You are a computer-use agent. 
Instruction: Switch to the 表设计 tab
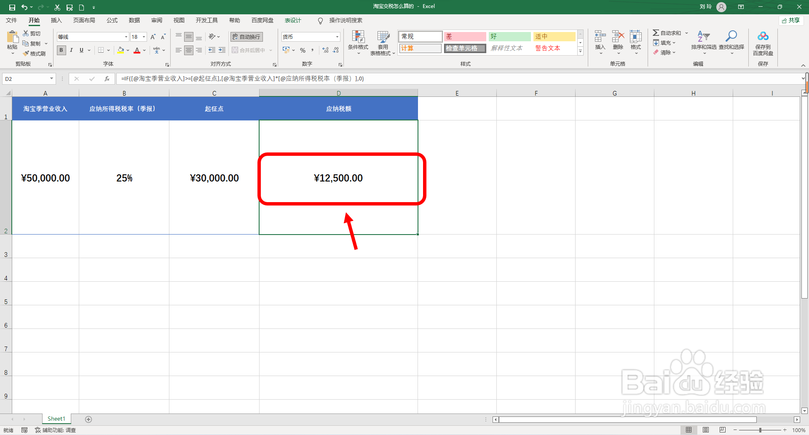[293, 20]
